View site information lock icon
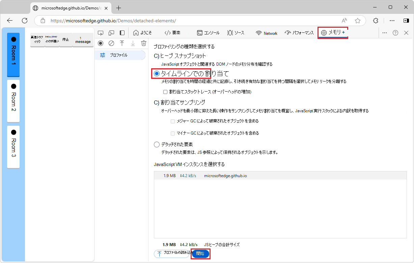Viewport: 414px width, 263px height. (x=43, y=21)
